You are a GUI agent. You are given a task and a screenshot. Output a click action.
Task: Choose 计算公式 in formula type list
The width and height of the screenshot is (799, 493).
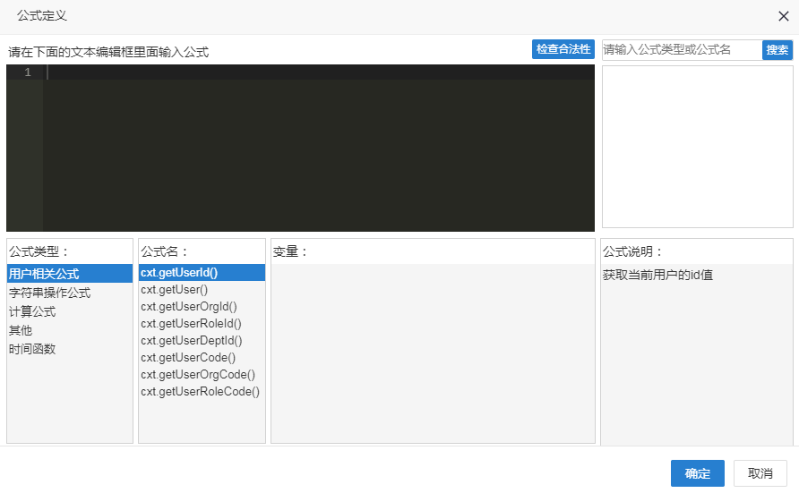pos(32,311)
